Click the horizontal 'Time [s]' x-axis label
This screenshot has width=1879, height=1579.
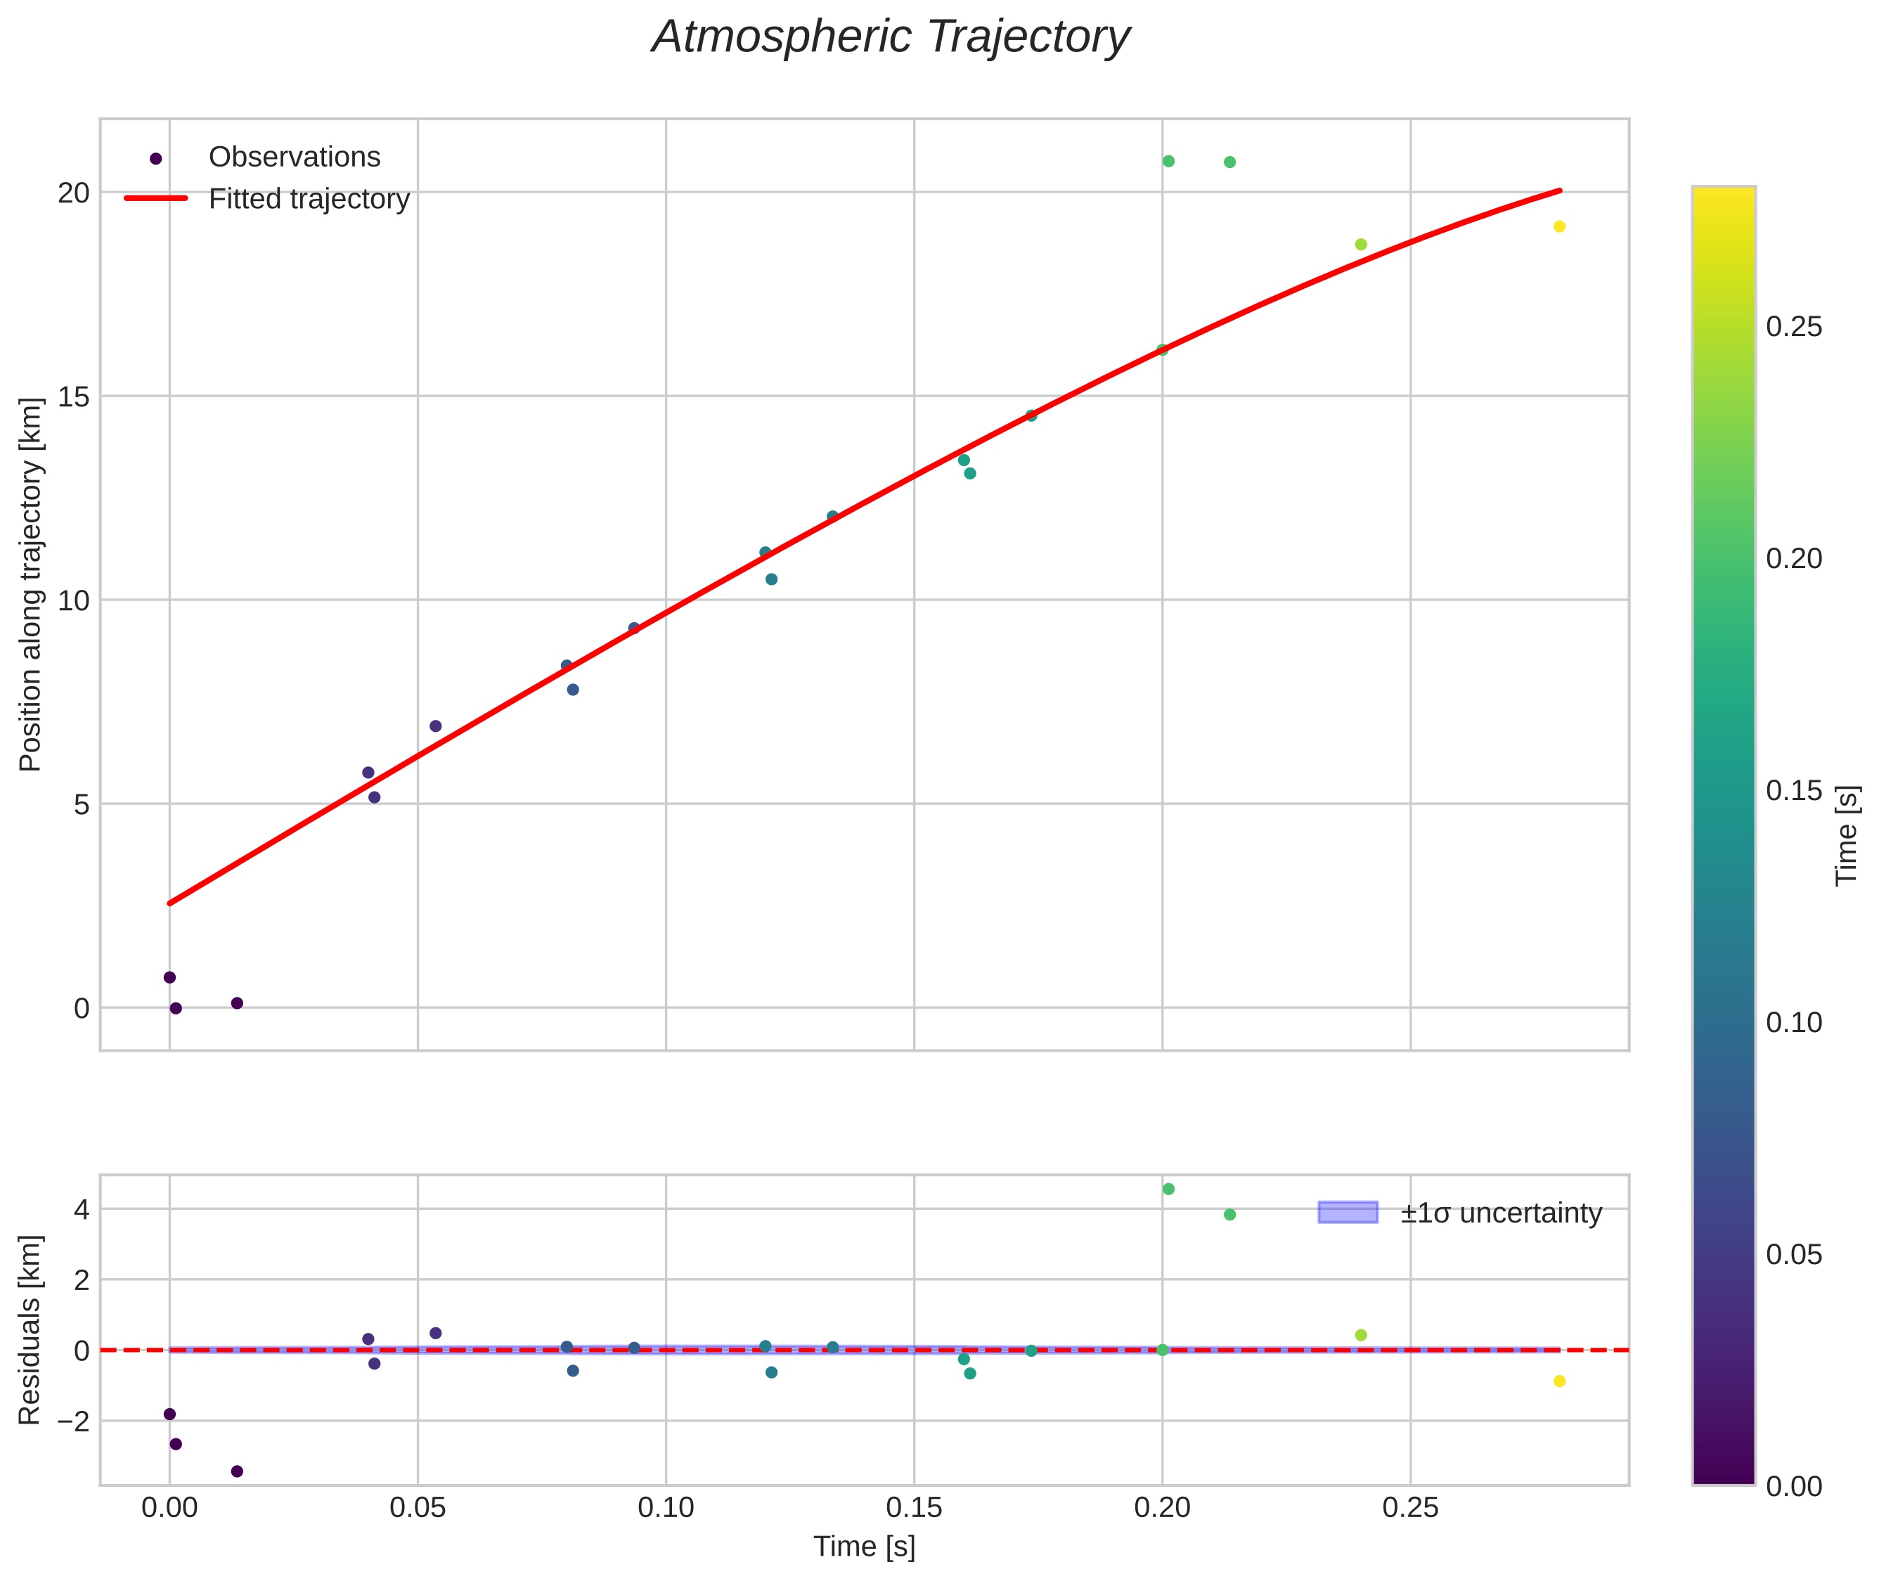(x=864, y=1547)
